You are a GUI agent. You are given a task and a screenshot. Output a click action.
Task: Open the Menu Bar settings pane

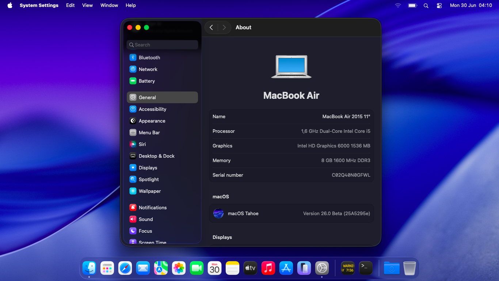(x=162, y=132)
